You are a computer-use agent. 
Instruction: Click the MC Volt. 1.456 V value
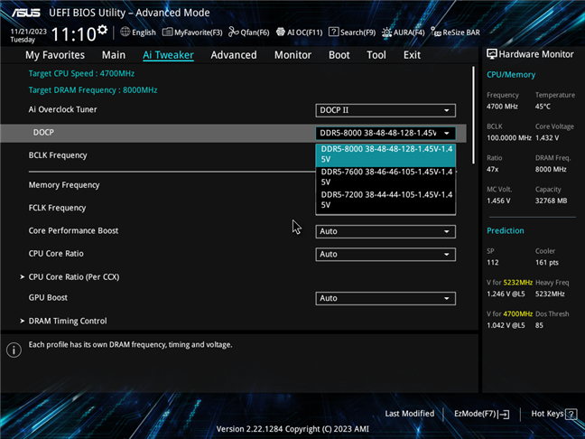(x=498, y=201)
